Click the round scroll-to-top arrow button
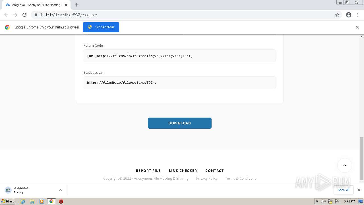This screenshot has width=364, height=205. tap(345, 165)
